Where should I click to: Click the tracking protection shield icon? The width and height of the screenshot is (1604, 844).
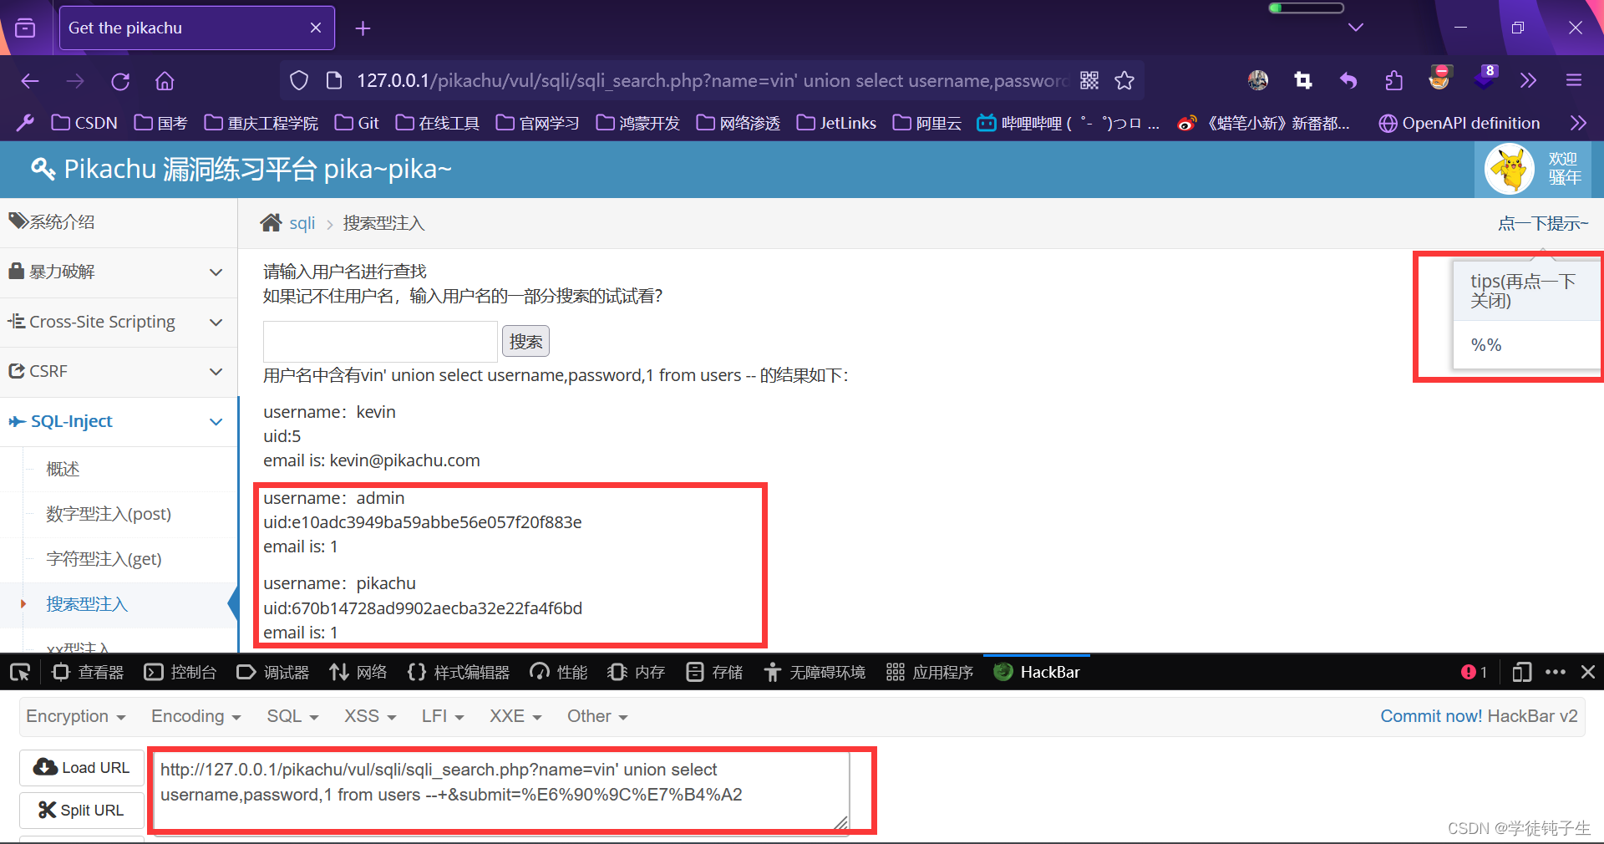coord(299,80)
